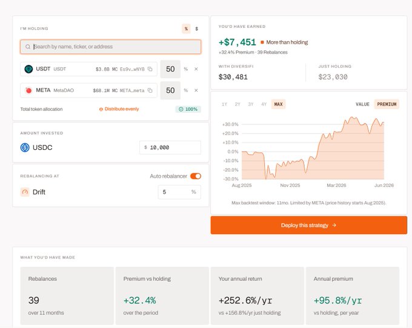Remove META from holdings
412x328 pixels.
click(196, 90)
